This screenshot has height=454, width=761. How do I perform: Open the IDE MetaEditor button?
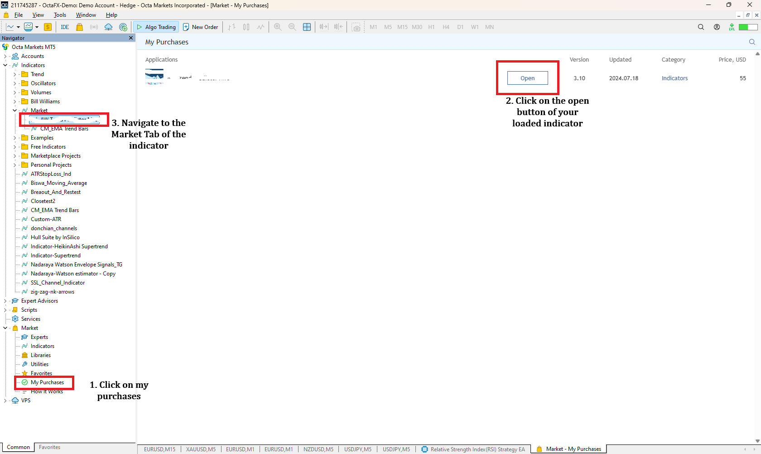[x=65, y=27]
